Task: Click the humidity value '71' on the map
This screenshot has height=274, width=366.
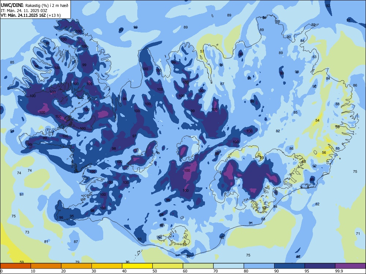Action: 358,234
